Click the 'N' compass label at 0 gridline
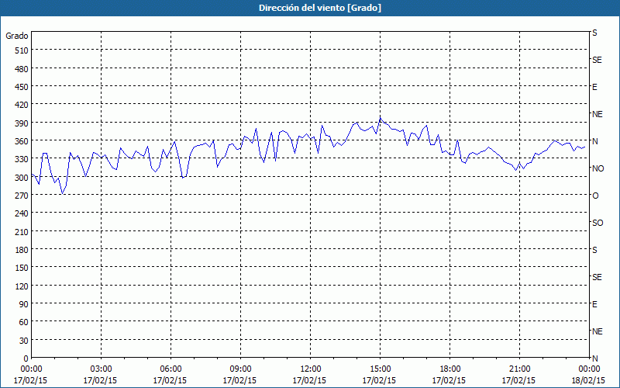Viewport: 620px width, 388px height. pos(595,359)
